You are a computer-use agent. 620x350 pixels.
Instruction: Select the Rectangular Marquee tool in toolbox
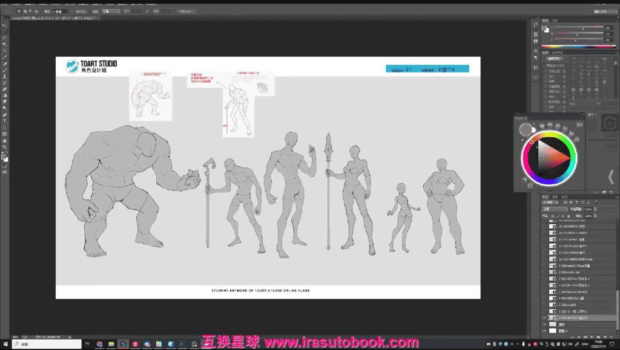5,31
